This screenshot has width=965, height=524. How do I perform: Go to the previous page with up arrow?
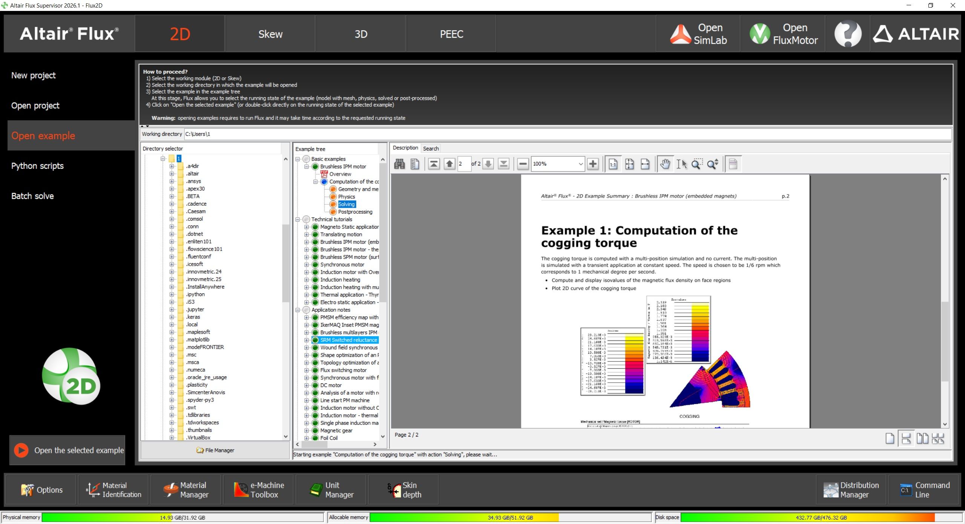(x=449, y=164)
